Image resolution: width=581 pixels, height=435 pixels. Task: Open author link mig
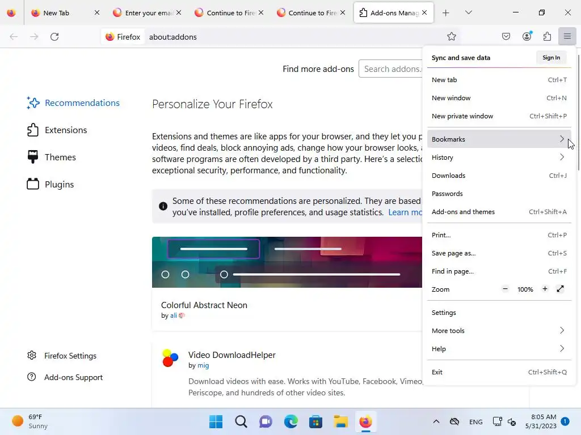[203, 365]
